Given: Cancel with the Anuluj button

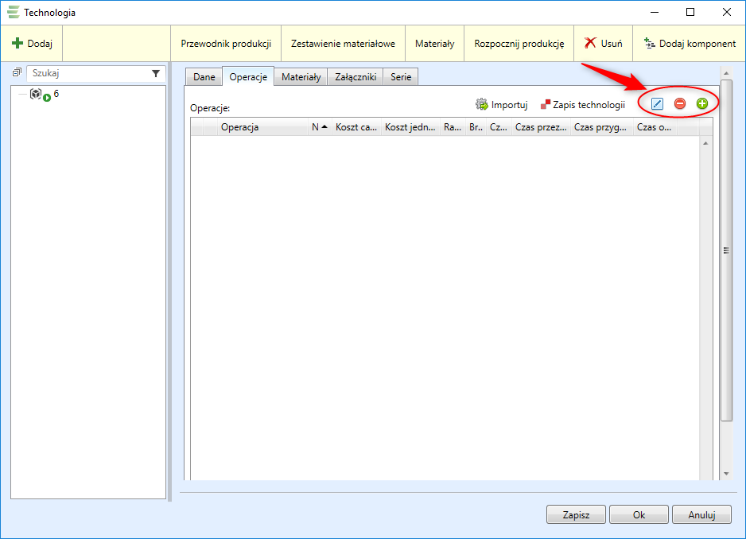Looking at the screenshot, I should 701,514.
